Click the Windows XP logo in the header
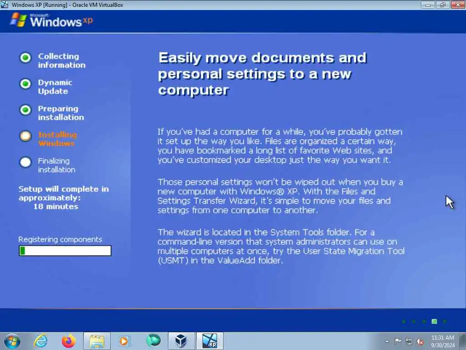The width and height of the screenshot is (466, 350). [52, 20]
